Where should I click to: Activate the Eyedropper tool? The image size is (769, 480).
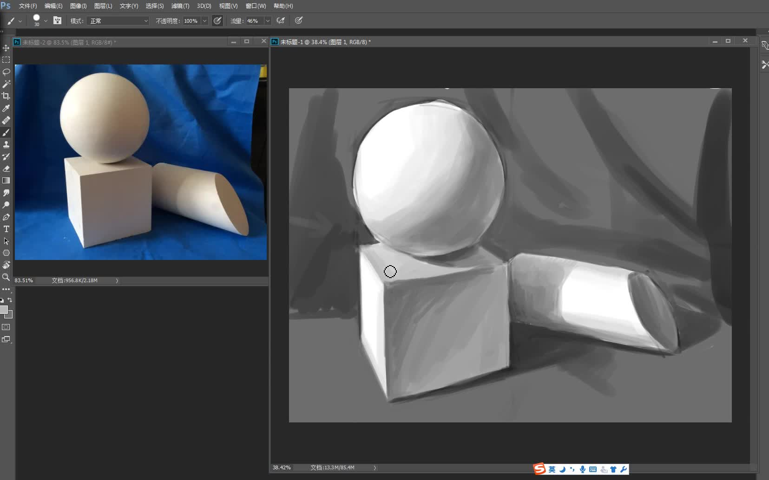coord(6,108)
